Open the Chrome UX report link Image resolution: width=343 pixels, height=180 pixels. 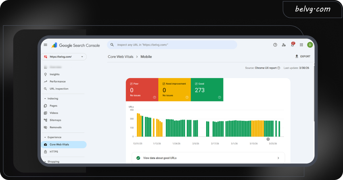click(x=266, y=68)
